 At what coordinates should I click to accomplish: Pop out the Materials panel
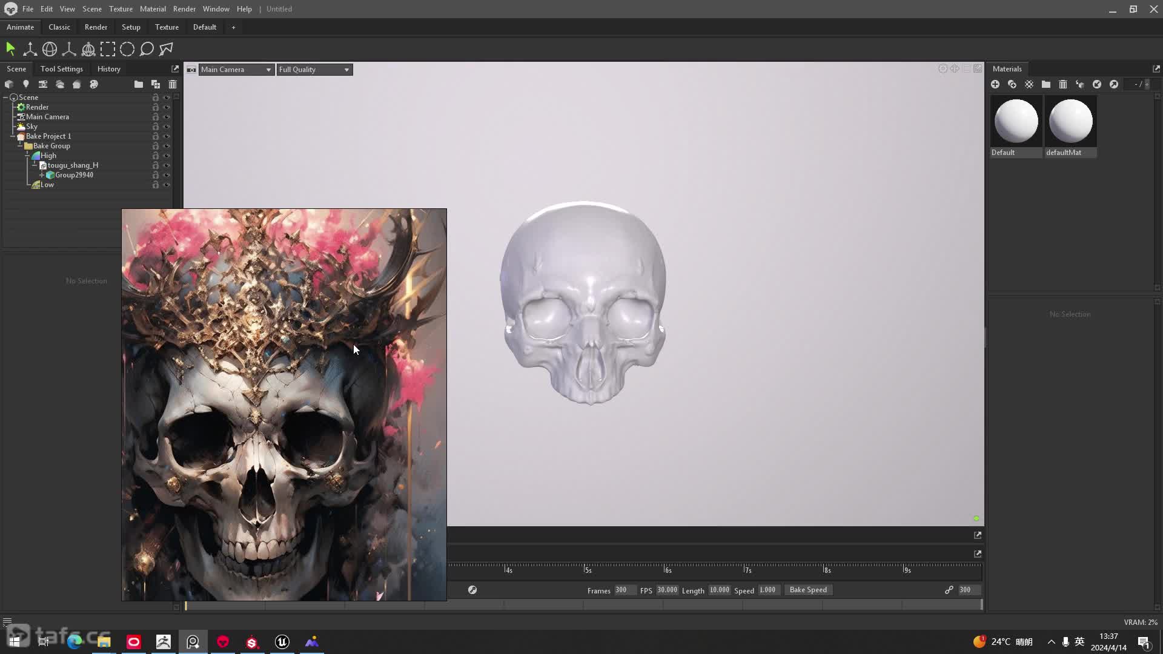(x=1156, y=69)
